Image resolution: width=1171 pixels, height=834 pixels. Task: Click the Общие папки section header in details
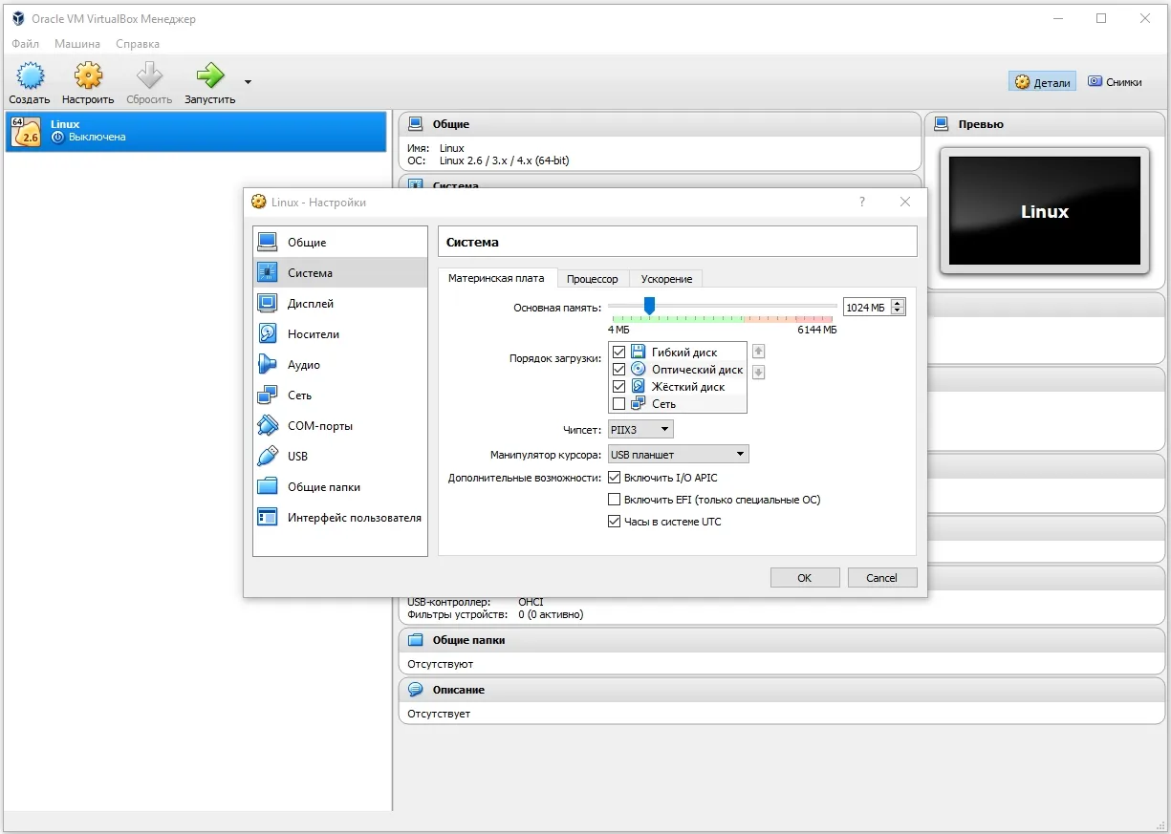782,640
